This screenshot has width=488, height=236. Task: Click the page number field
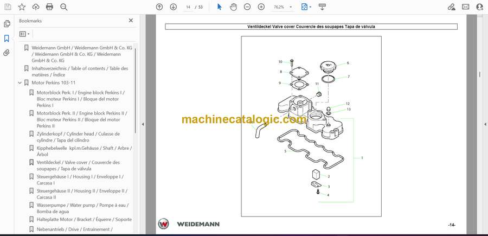tap(188, 7)
